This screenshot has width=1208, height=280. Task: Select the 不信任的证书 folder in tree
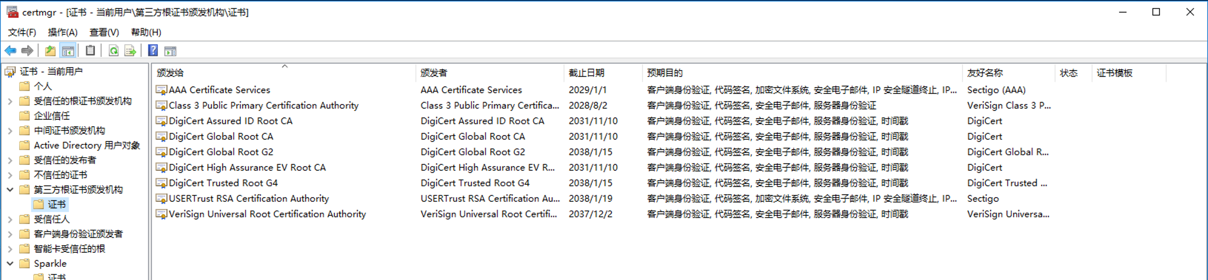[x=60, y=175]
